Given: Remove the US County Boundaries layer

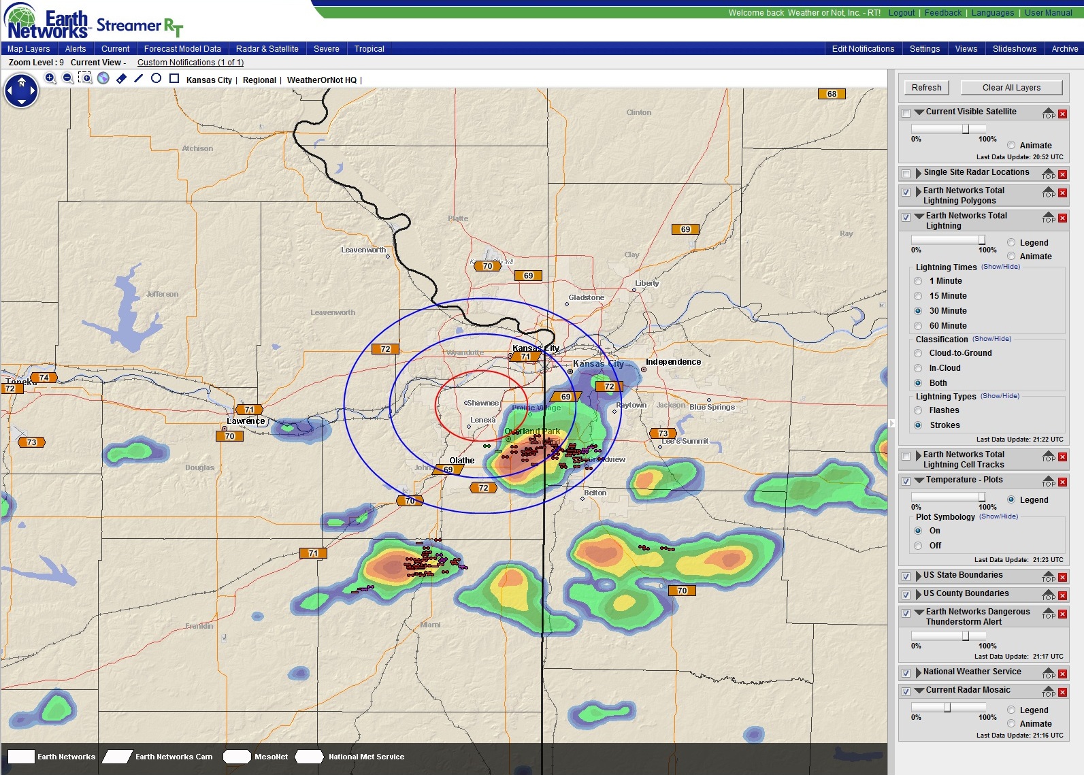Looking at the screenshot, I should [x=1063, y=595].
